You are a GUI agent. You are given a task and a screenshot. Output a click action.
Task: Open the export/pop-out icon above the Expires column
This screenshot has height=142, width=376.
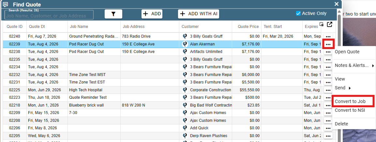[330, 24]
